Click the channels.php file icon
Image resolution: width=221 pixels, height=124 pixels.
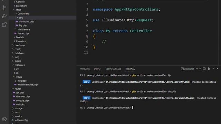click(x=14, y=96)
